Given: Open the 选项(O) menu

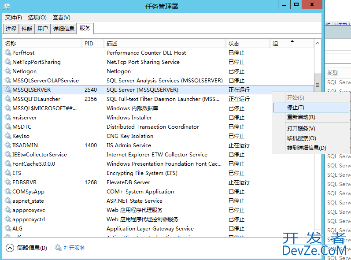Looking at the screenshot, I should [x=37, y=18].
